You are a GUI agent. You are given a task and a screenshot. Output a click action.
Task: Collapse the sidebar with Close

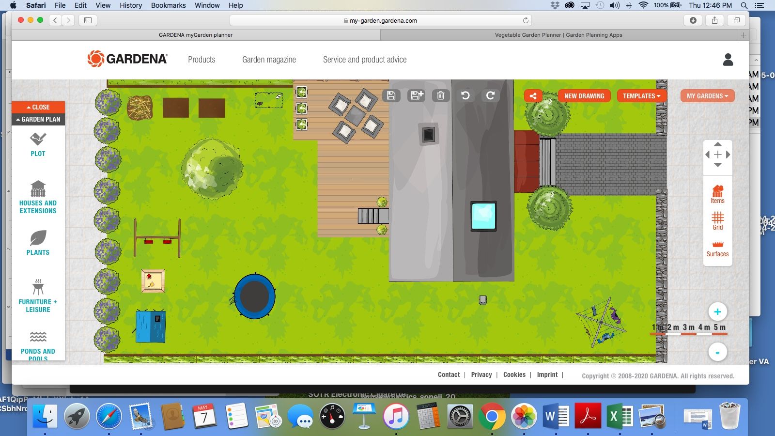tap(38, 107)
